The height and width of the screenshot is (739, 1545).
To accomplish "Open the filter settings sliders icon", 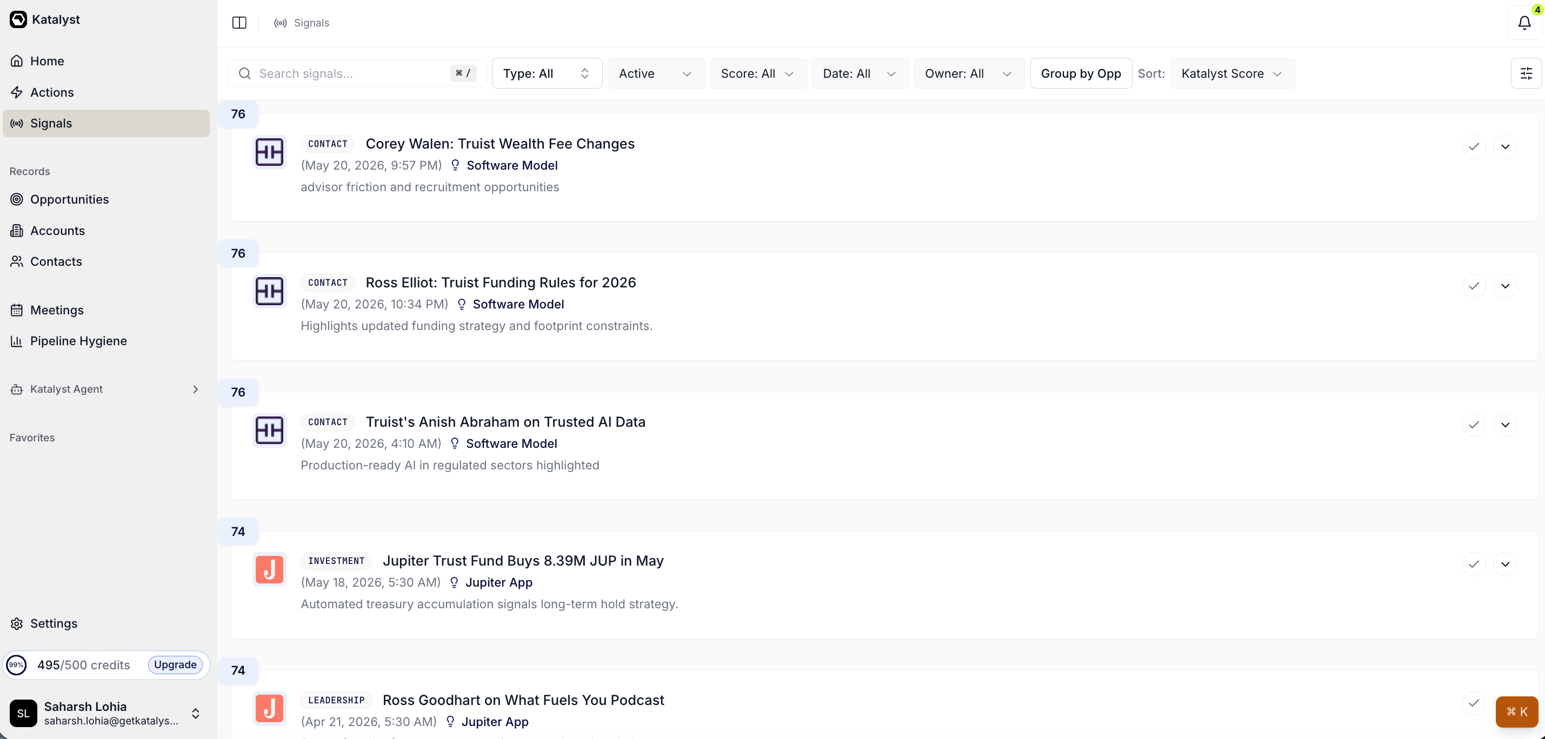I will [x=1526, y=73].
